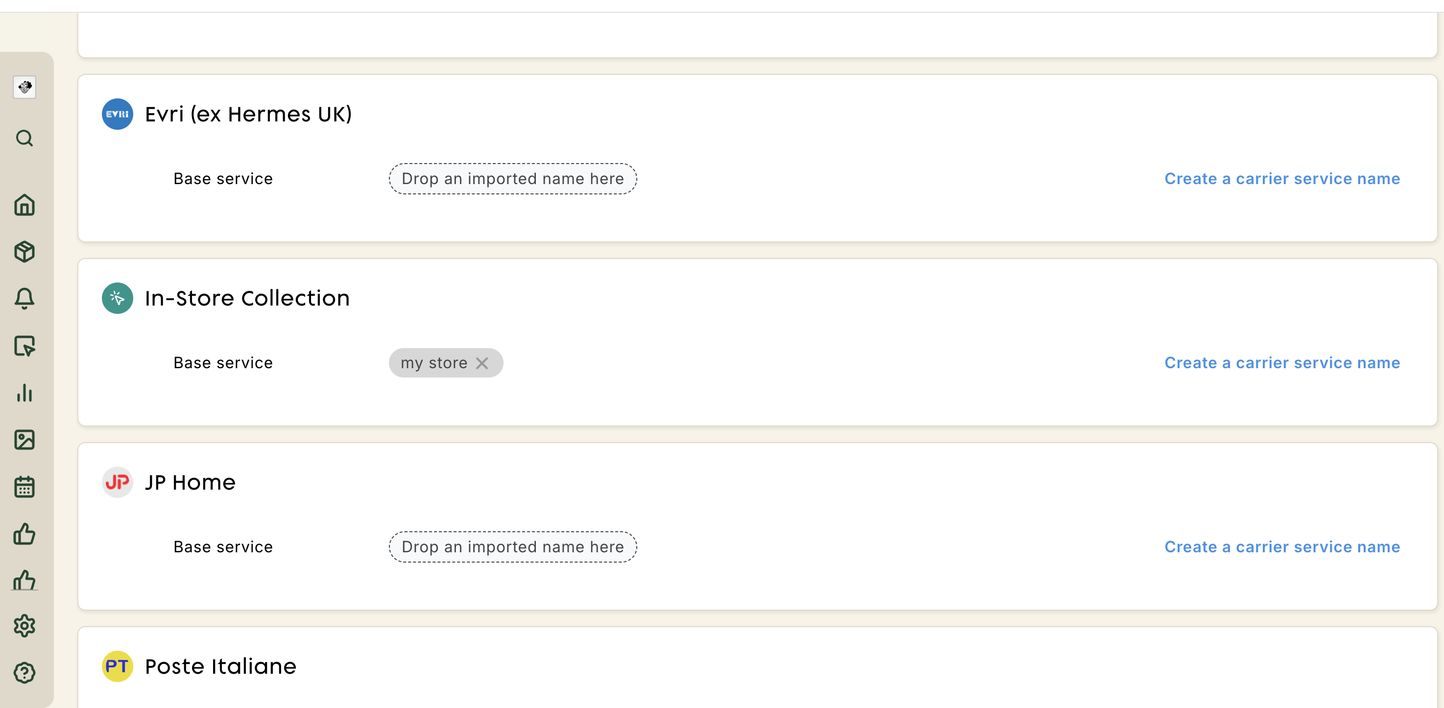
Task: Click the upper thumbs-up sidebar icon
Action: (x=24, y=534)
